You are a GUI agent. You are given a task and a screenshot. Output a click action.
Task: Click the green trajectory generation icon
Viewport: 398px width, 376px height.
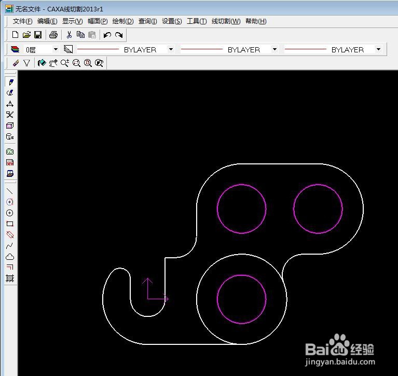[x=10, y=151]
